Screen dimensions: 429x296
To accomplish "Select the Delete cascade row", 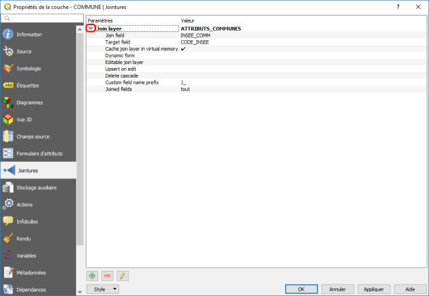I will click(x=256, y=76).
